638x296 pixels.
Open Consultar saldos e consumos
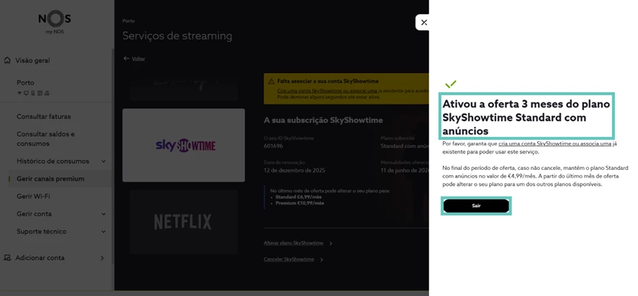click(45, 139)
